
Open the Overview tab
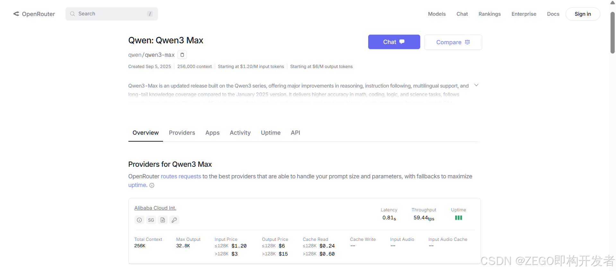tap(145, 133)
